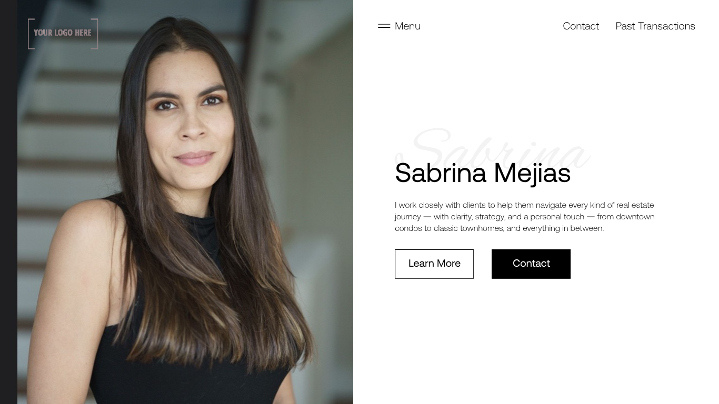
Task: Click the first name 'Sabrina' in bold heading
Action: click(441, 173)
